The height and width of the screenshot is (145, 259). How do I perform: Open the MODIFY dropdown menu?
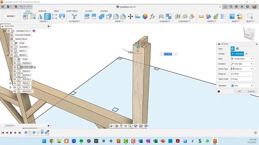pyautogui.click(x=119, y=21)
